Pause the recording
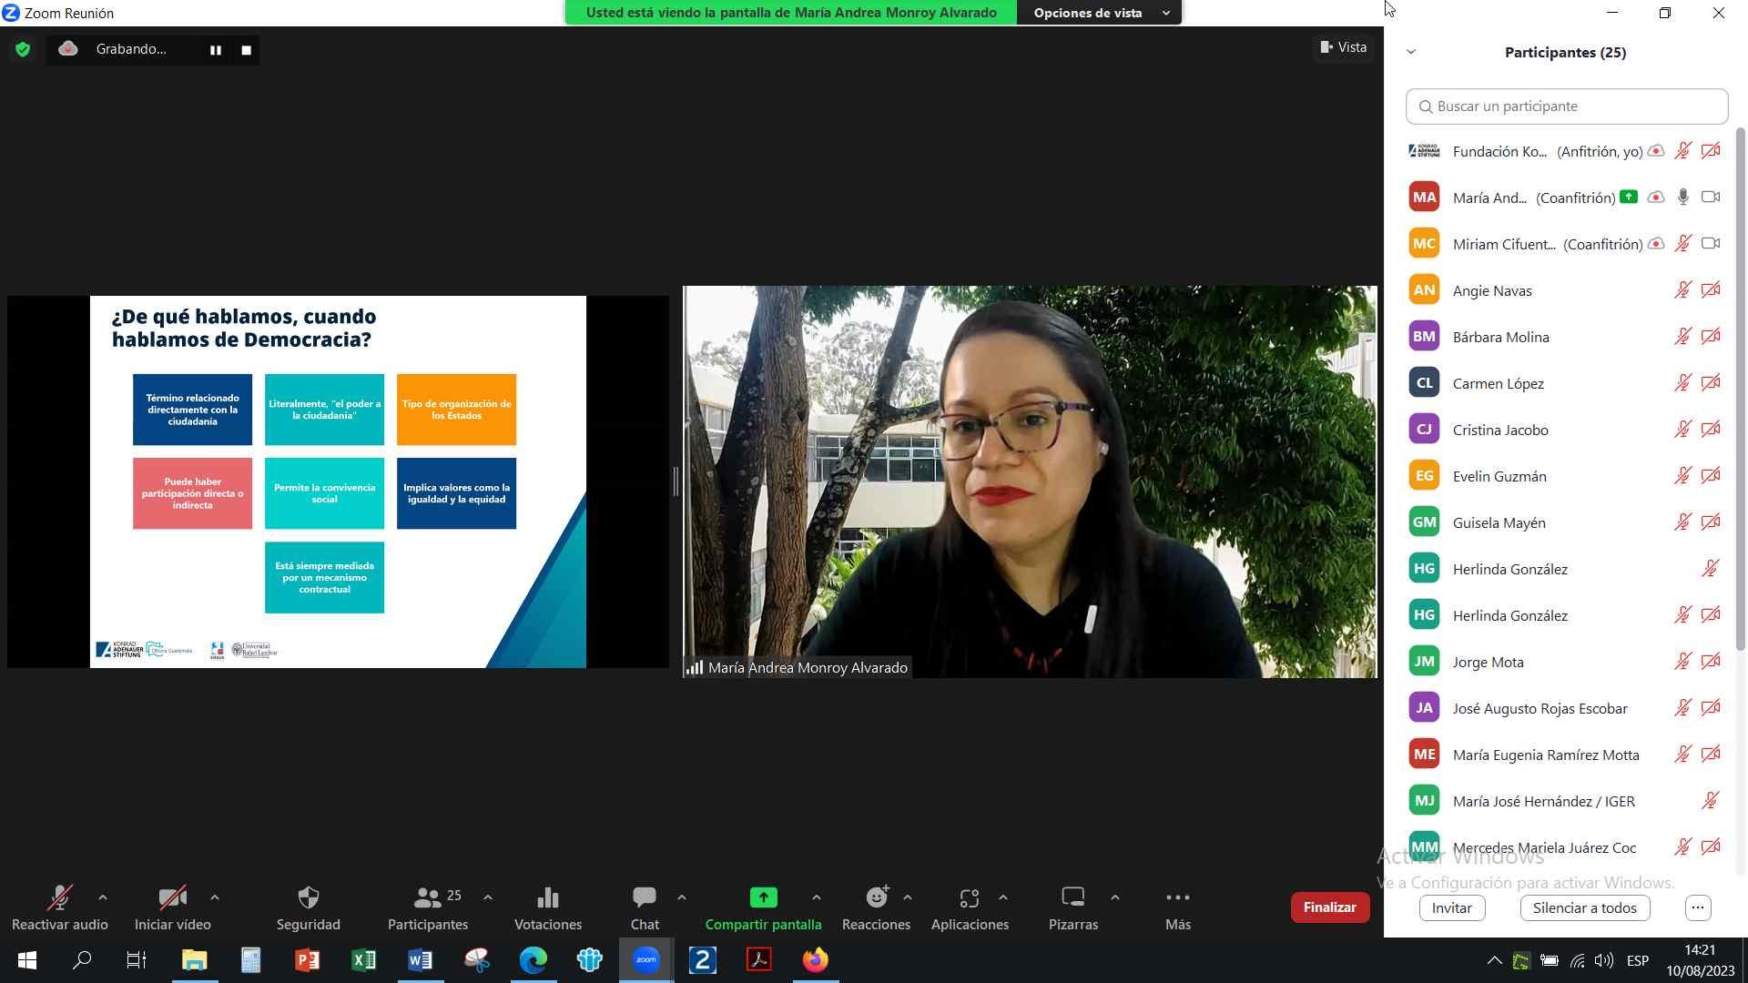1748x983 pixels. coord(216,50)
